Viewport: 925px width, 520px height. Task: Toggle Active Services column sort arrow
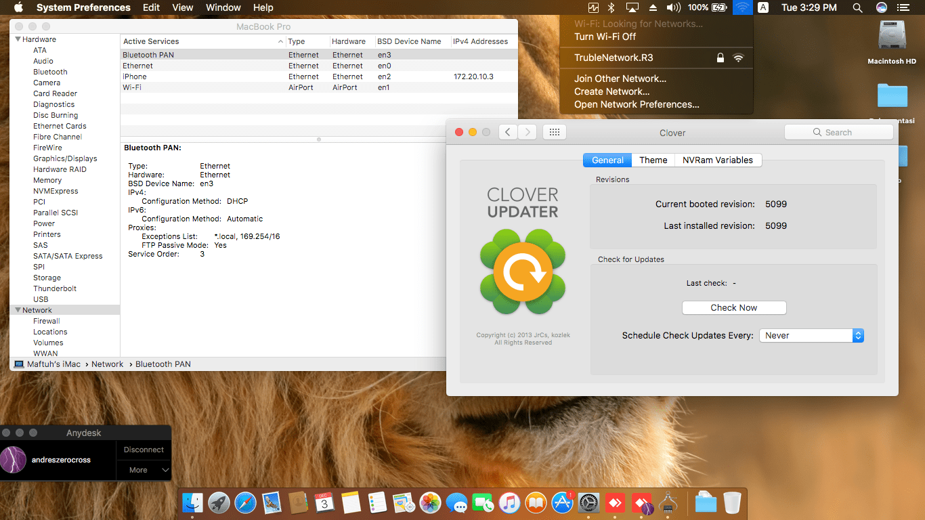(x=280, y=41)
